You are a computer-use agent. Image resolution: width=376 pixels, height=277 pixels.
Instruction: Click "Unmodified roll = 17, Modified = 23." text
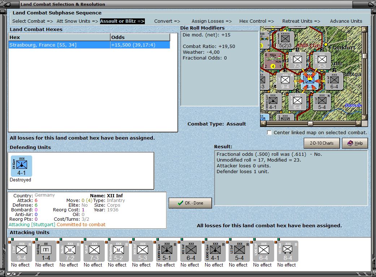pos(259,160)
